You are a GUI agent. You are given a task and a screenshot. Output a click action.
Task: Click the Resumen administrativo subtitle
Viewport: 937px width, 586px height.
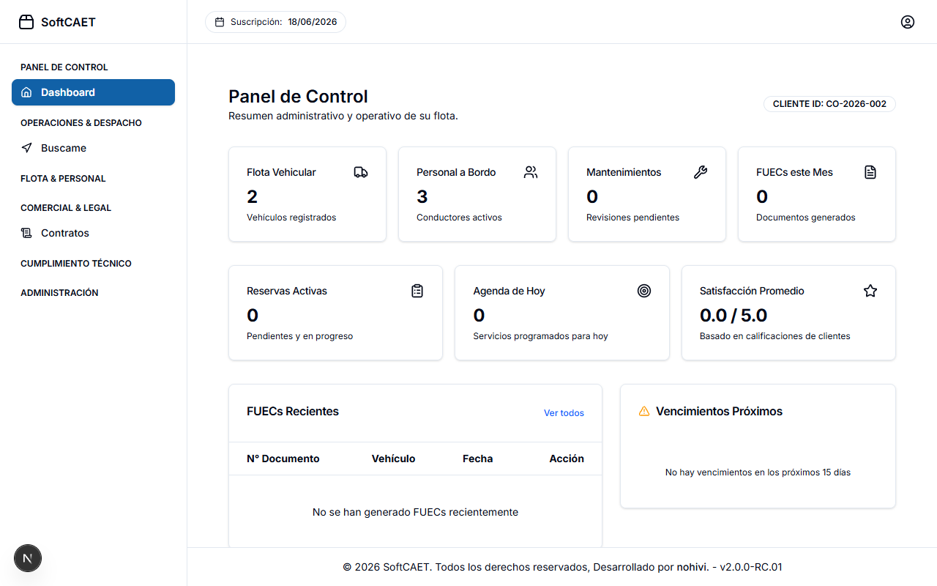[343, 116]
